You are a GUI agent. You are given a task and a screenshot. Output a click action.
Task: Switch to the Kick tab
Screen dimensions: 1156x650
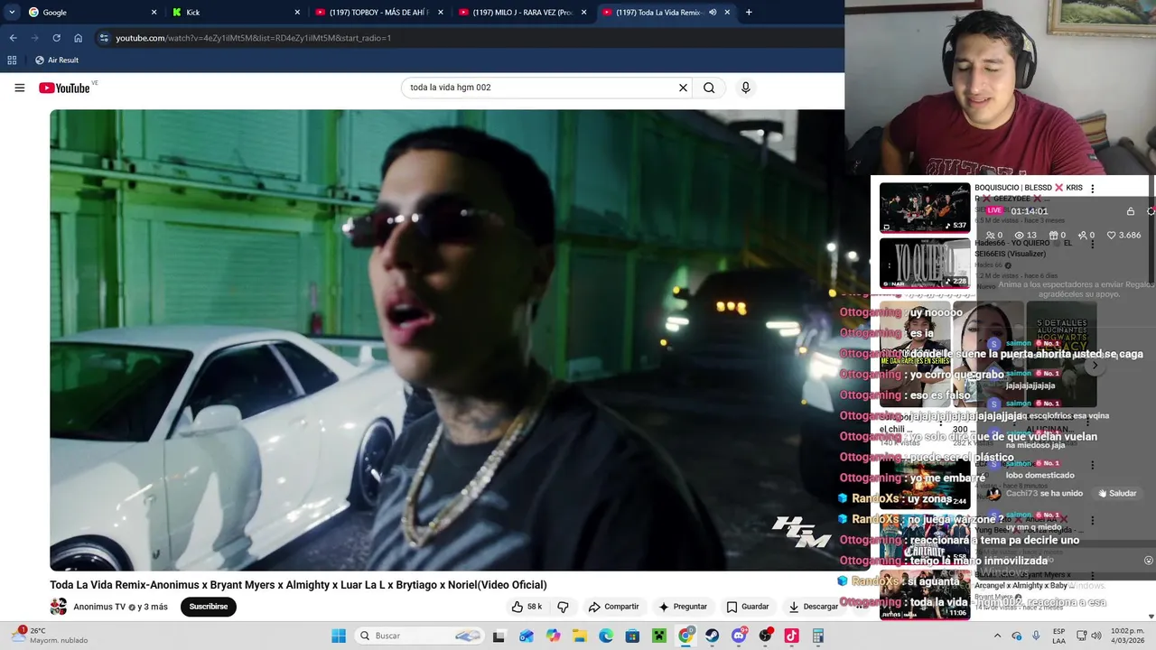(235, 12)
